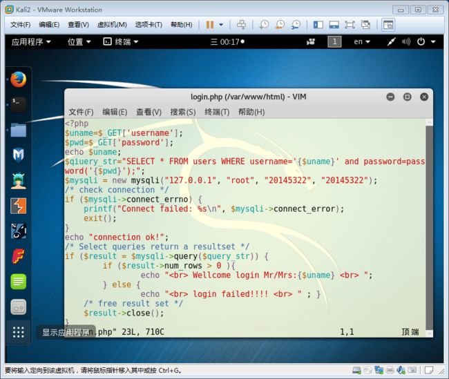Open VMware 查看(V) menu
449x379 pixels.
[x=78, y=25]
